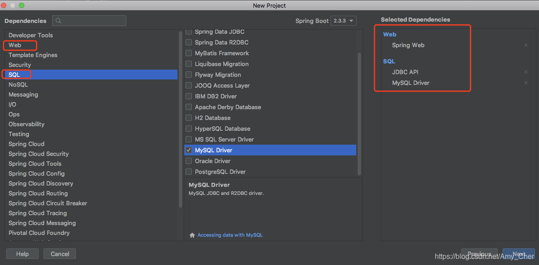The height and width of the screenshot is (265, 539).
Task: Choose the Template Engines category
Action: 33,55
